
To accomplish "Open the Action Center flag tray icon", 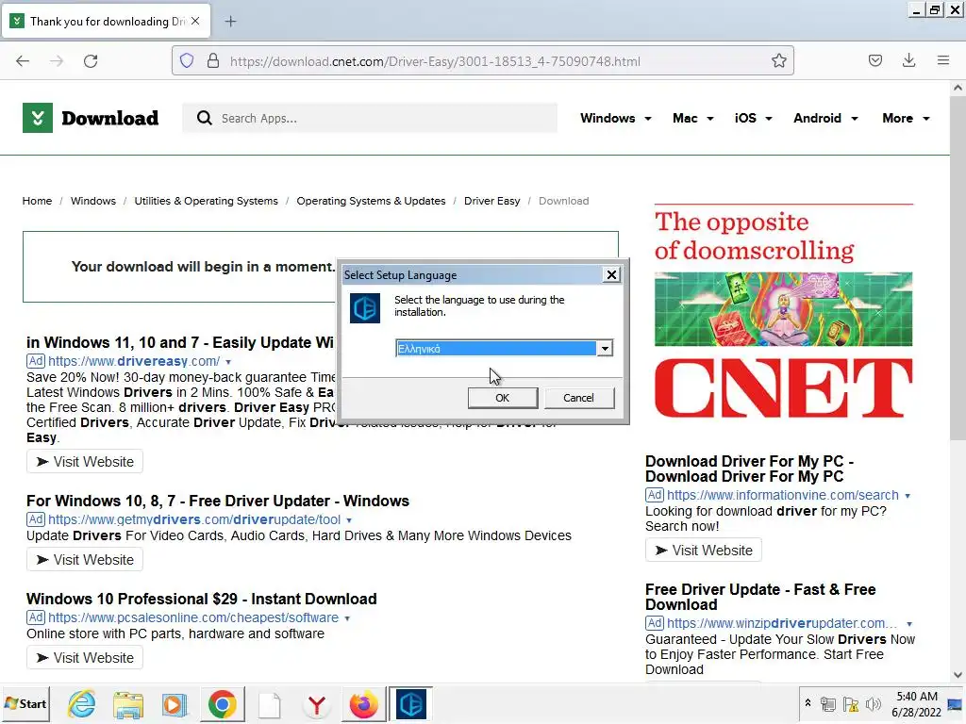I will [x=851, y=704].
